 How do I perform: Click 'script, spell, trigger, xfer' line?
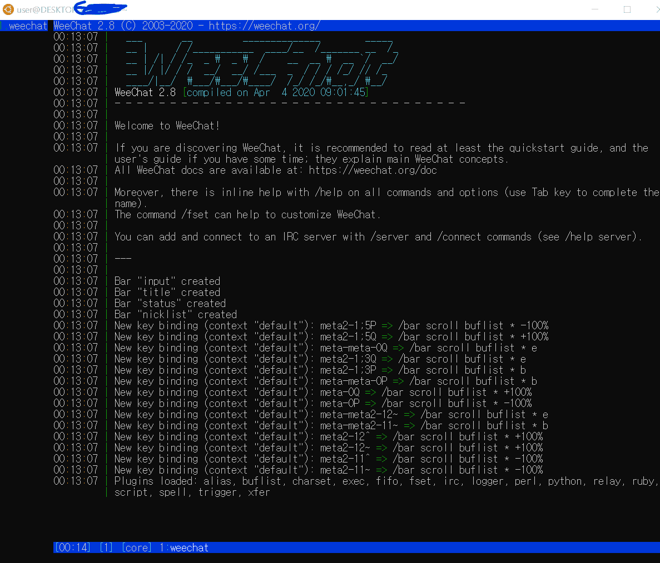tap(192, 492)
